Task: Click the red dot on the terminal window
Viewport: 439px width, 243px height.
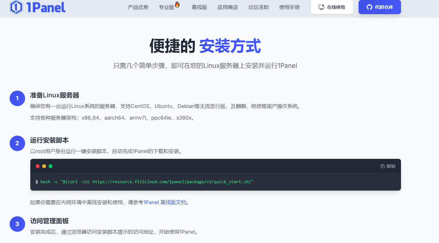Action: pyautogui.click(x=37, y=166)
